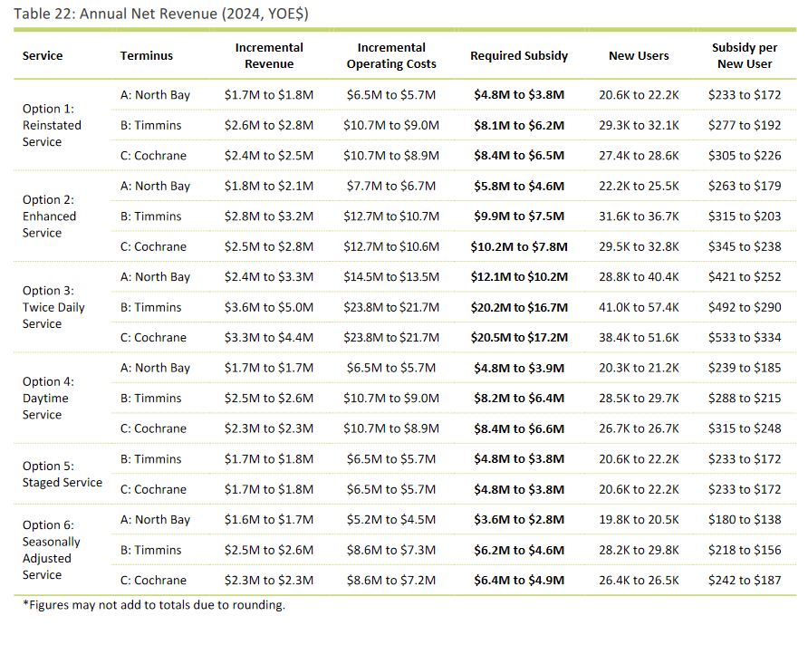Click the rounding footnote text below table

[x=154, y=604]
